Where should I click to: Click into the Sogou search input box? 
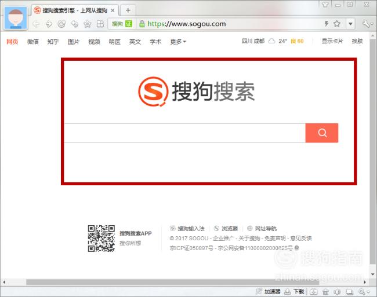coord(184,133)
